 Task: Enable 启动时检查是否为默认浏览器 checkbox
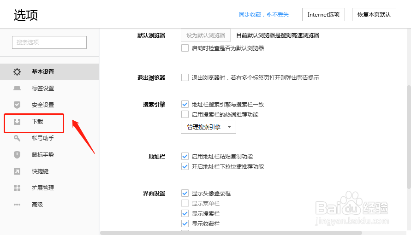(185, 48)
